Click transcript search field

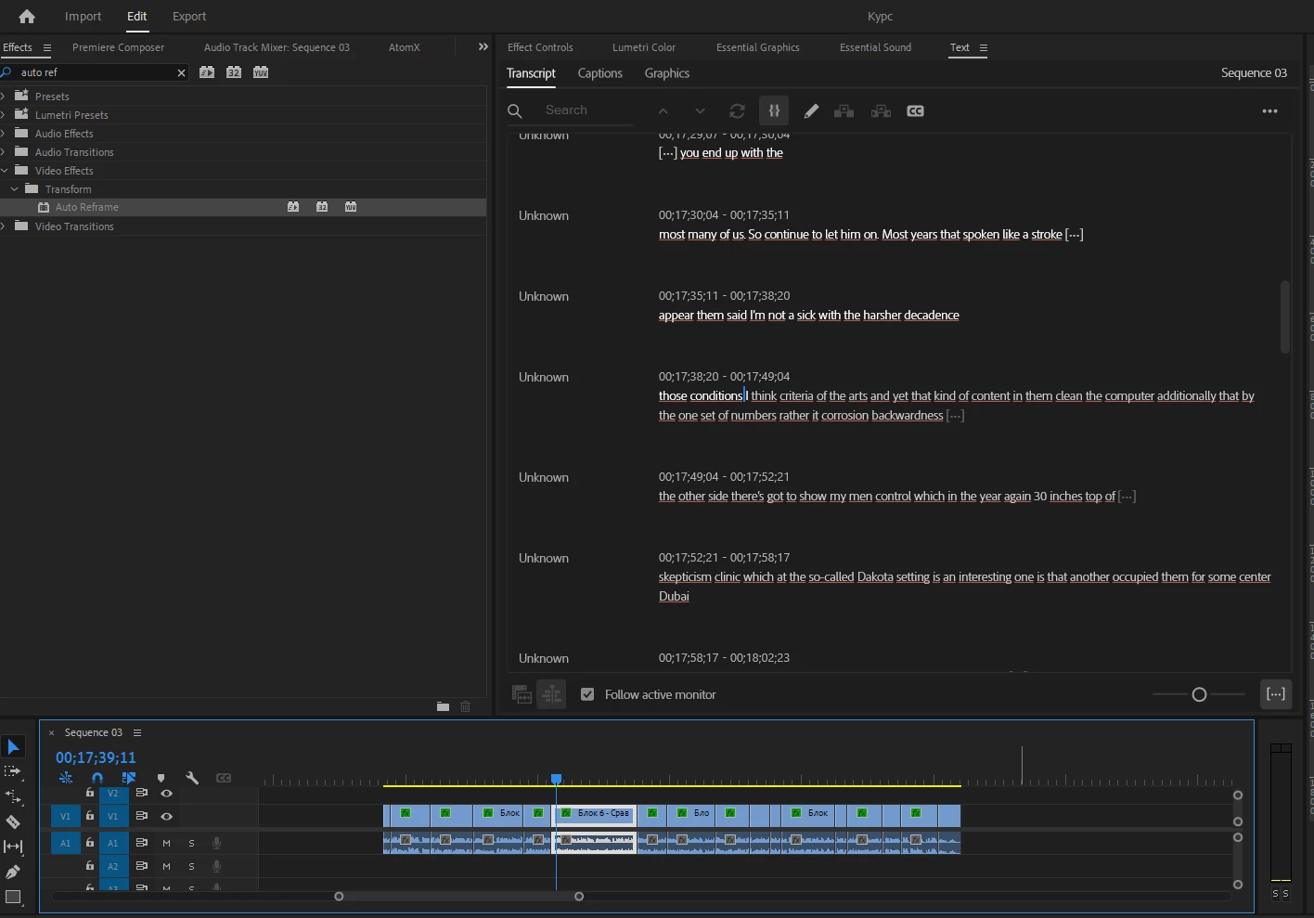[x=588, y=110]
